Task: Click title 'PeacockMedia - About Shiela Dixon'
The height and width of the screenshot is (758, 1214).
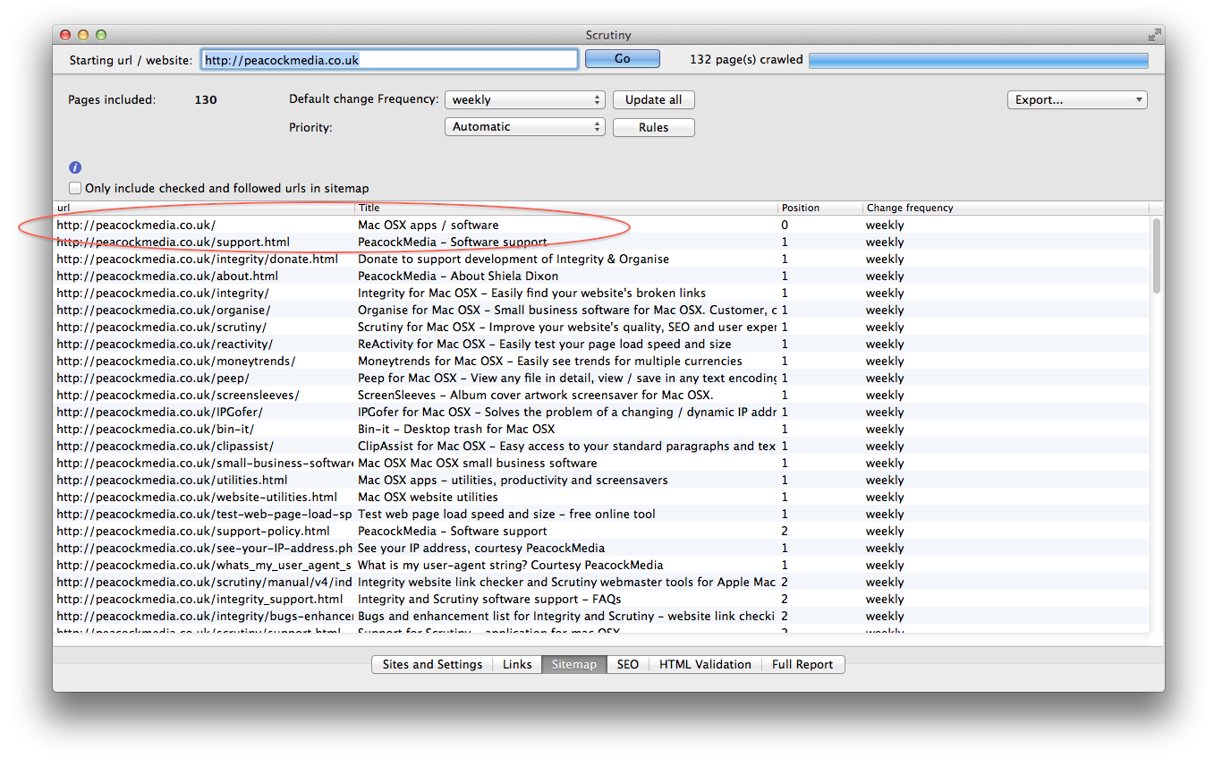Action: tap(458, 276)
